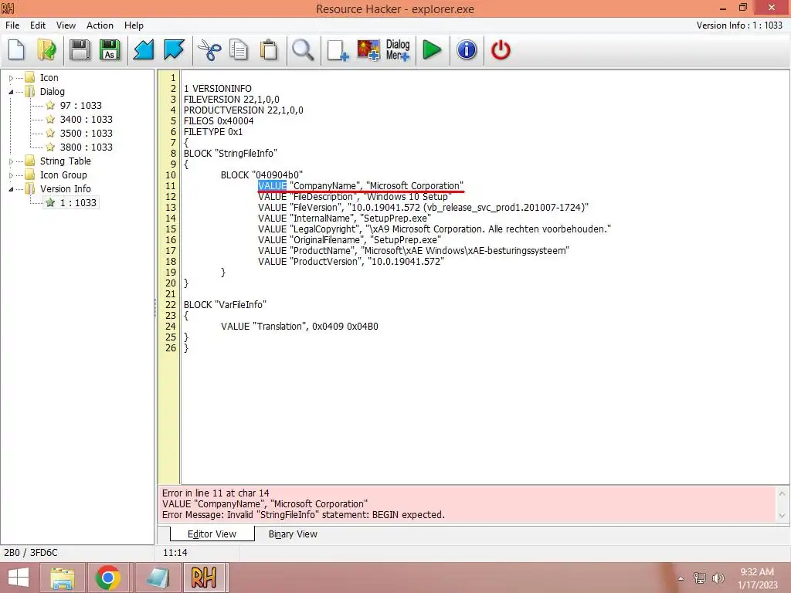Select dialog resource 97 : 1033
The height and width of the screenshot is (593, 791).
pyautogui.click(x=80, y=105)
